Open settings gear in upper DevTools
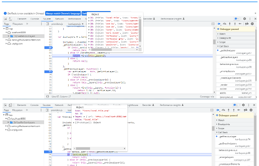This screenshot has height=166, width=259. pos(245,18)
